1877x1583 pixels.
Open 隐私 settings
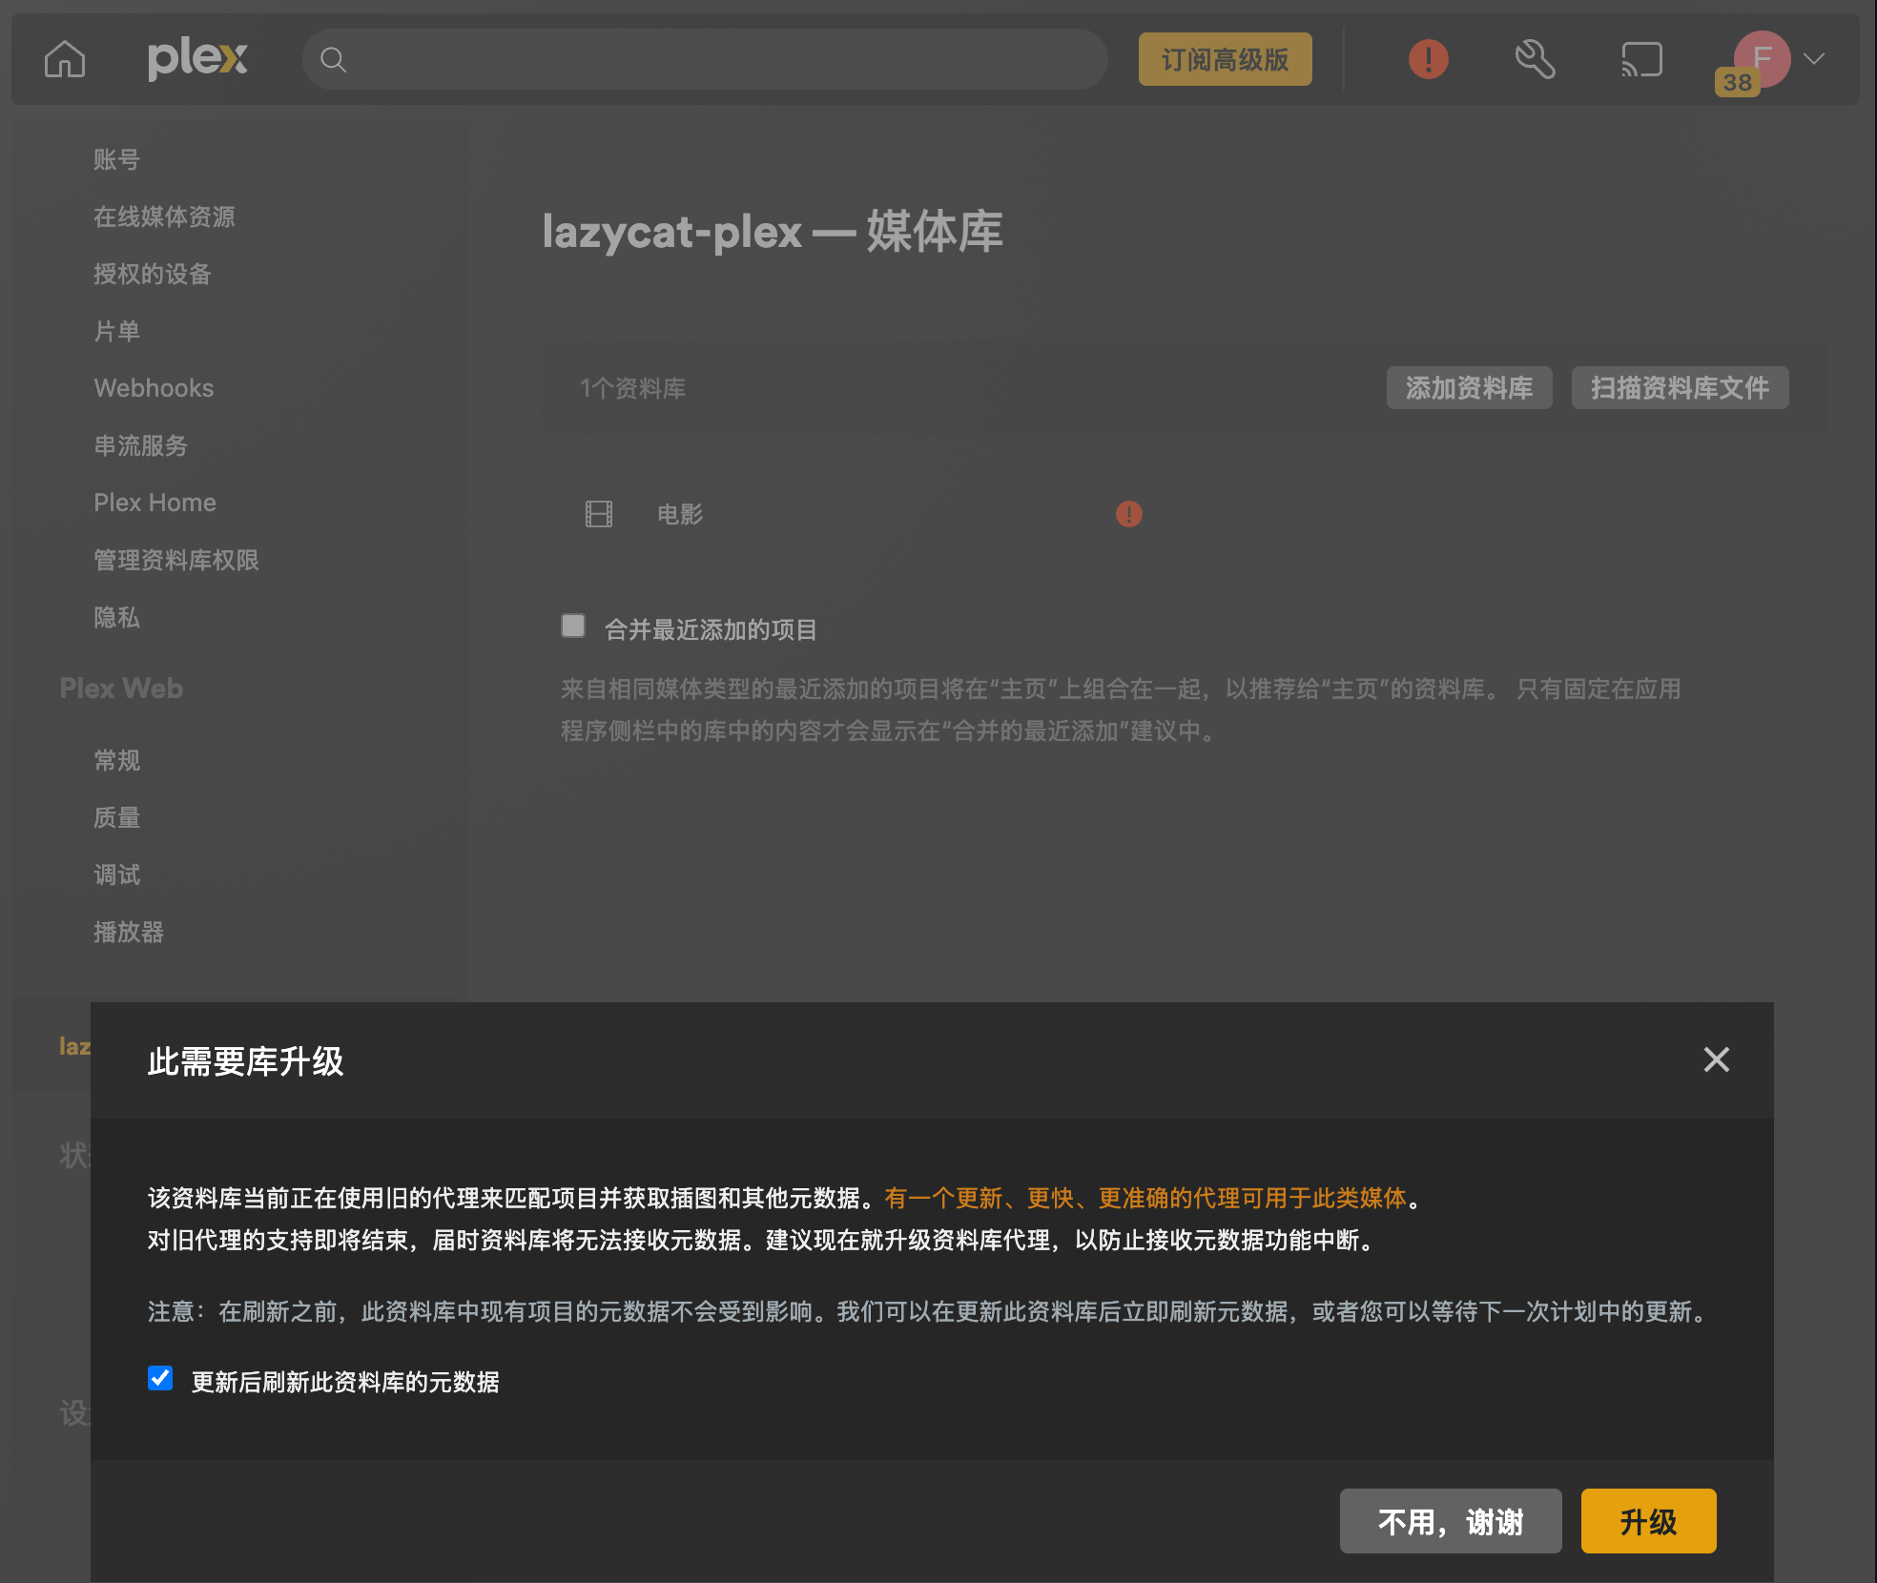point(116,617)
